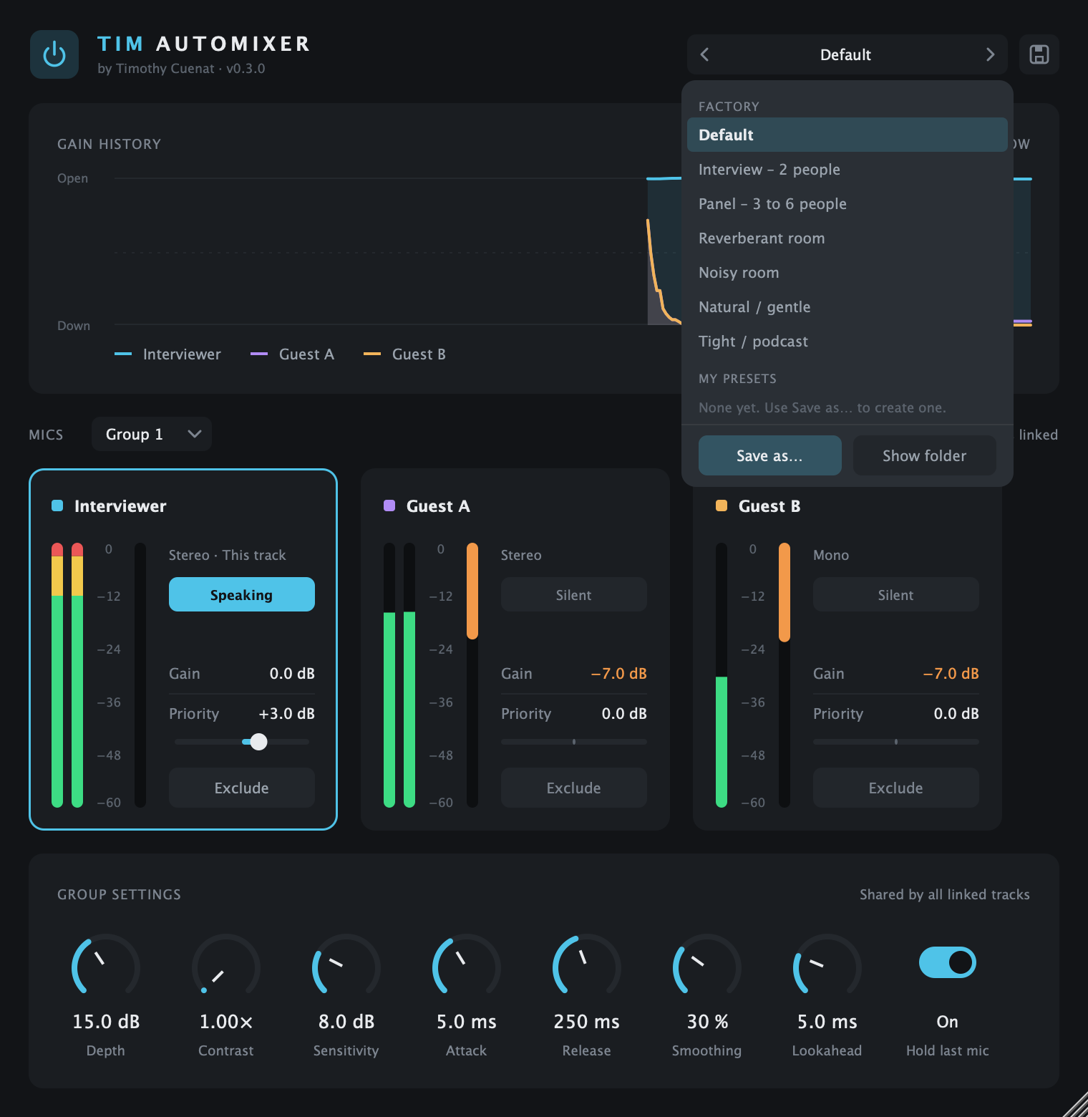Click Interviewer Gain value 0.0 dB
1088x1117 pixels.
tap(292, 673)
